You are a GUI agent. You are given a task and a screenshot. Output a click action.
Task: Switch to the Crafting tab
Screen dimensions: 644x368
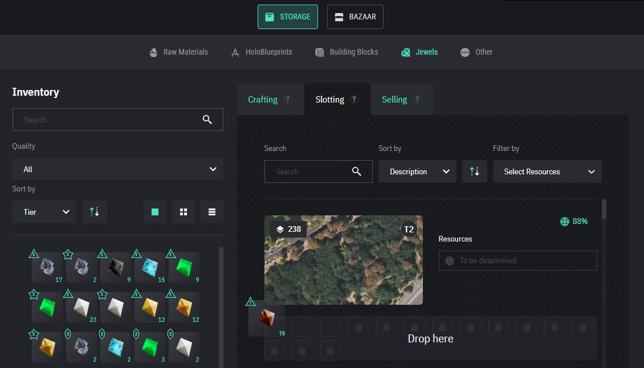(263, 99)
